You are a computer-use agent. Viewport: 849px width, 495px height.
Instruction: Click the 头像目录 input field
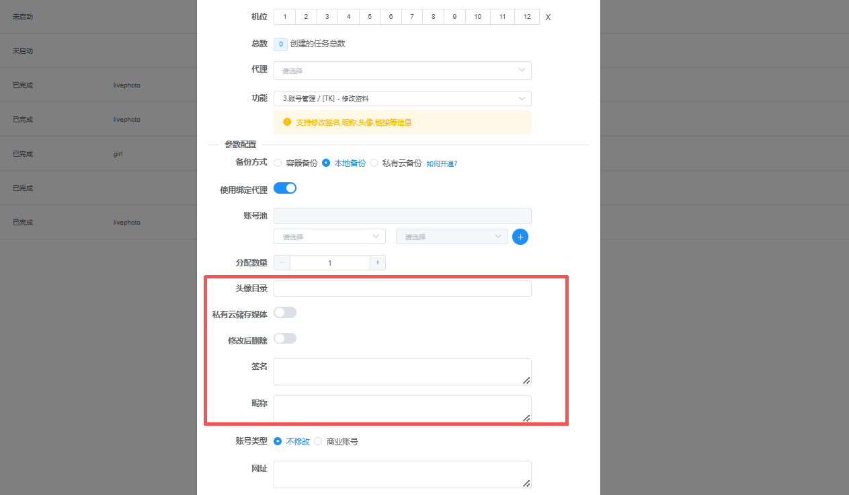(x=402, y=288)
